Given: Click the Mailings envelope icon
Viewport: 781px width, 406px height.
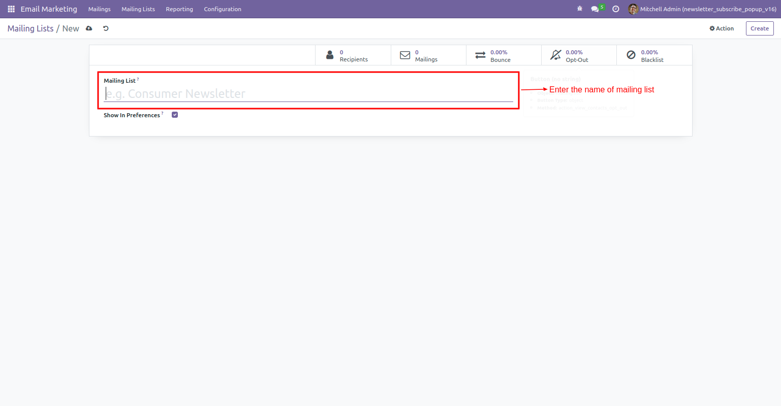Looking at the screenshot, I should click(405, 55).
